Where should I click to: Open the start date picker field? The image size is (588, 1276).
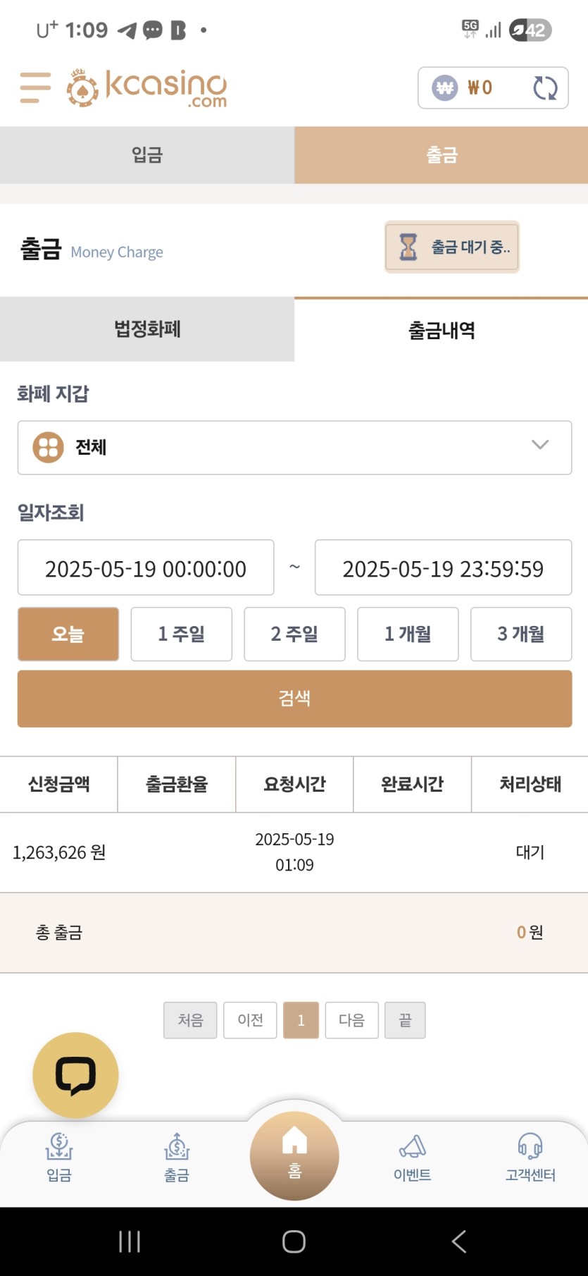(146, 568)
